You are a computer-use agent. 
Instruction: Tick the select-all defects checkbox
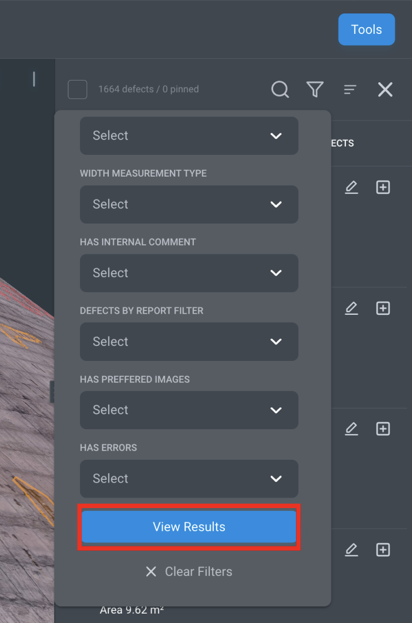click(78, 89)
